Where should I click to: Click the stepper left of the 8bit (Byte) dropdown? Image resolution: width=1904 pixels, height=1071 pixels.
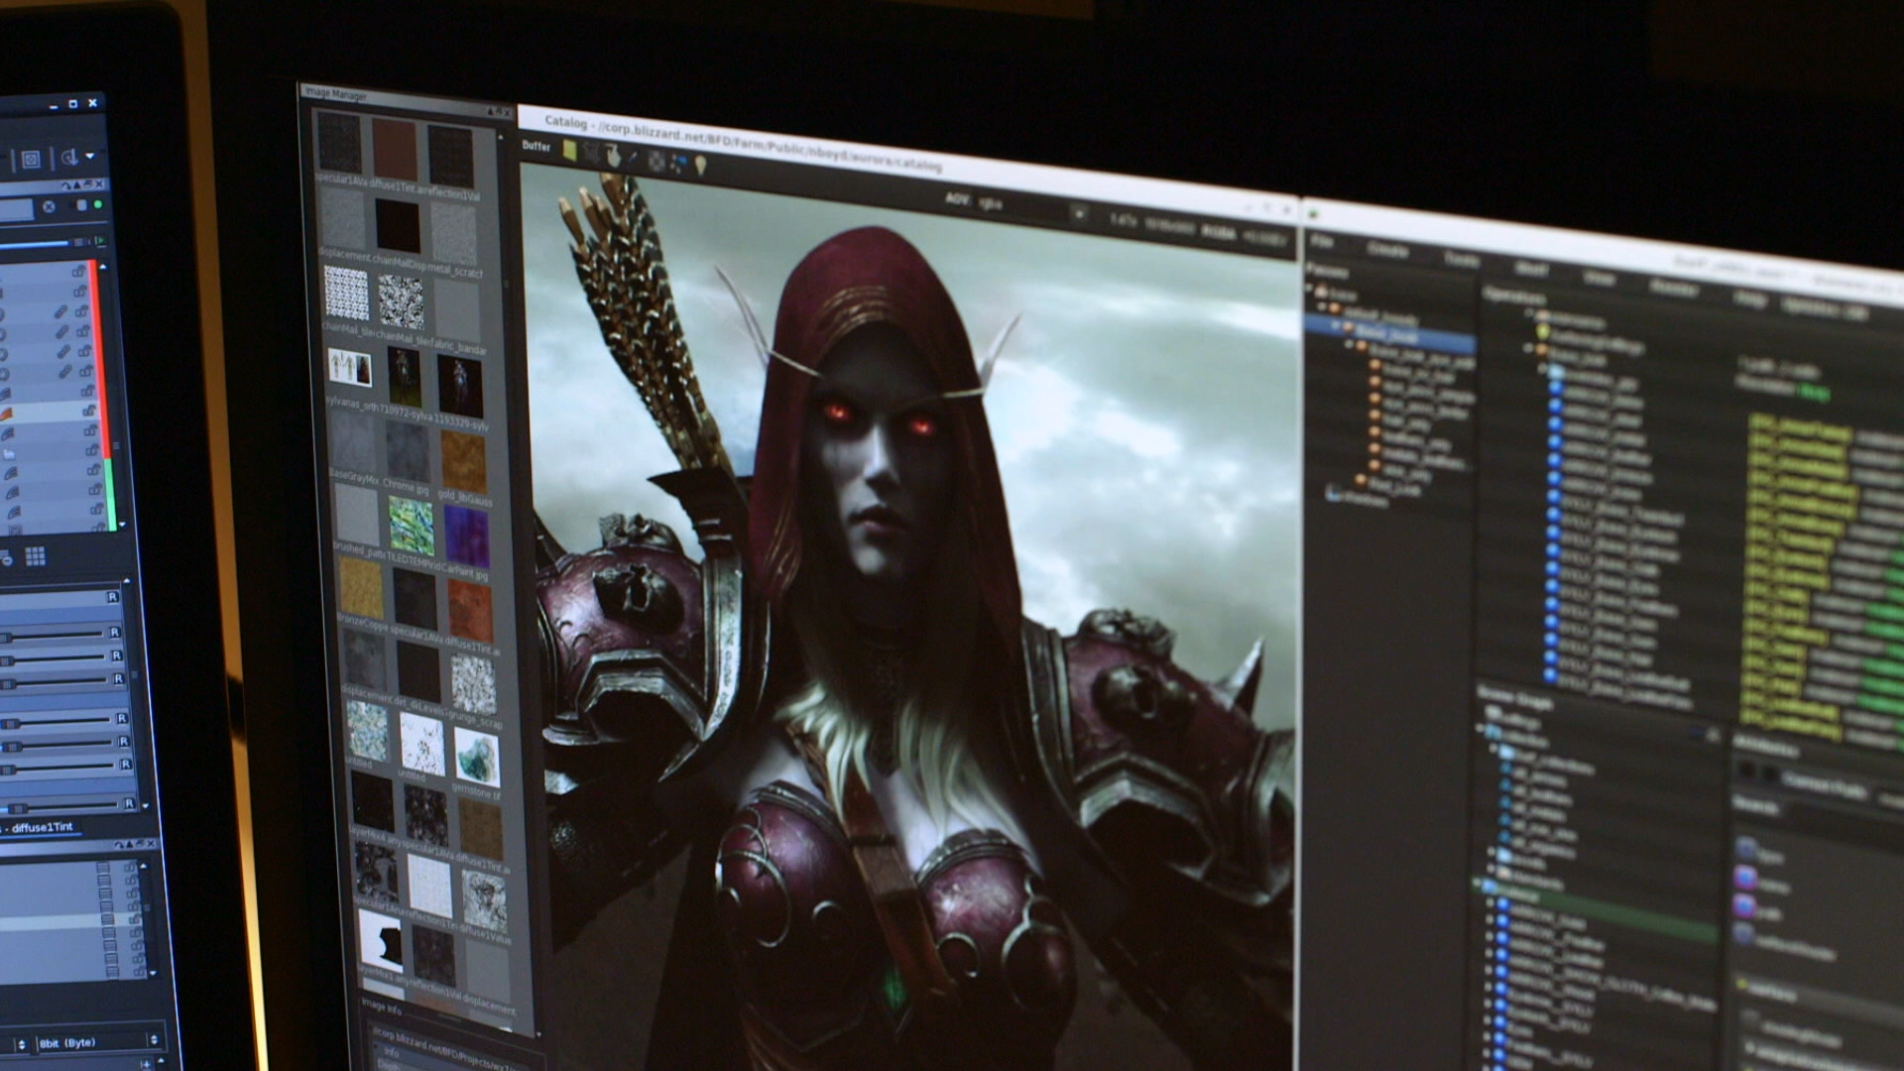[x=21, y=1043]
